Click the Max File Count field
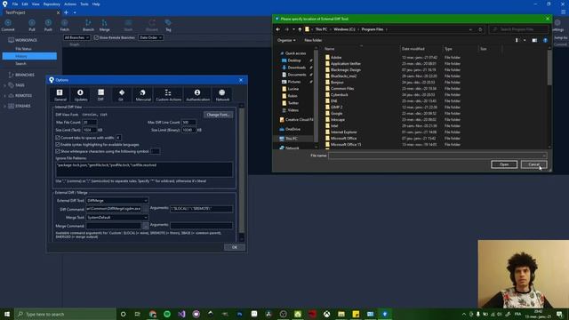Viewport: 569px width, 320px height. tap(90, 123)
